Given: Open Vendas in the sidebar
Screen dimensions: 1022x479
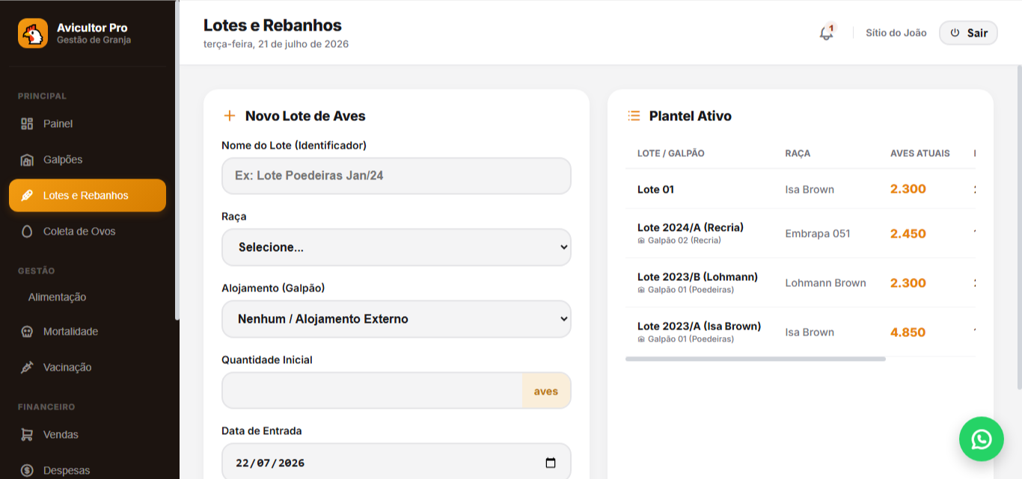Looking at the screenshot, I should (88, 435).
